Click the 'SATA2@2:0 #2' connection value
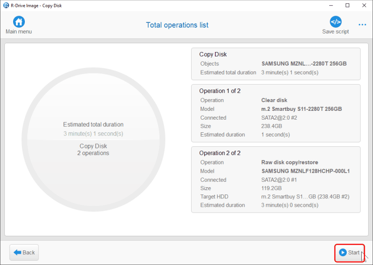Viewport: 373px width, 265px height. 279,118
